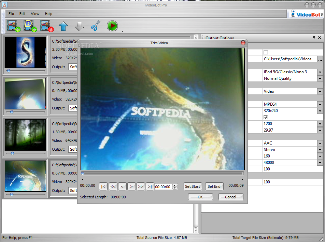Select the fourth Softpedia globe thumbnail
325x242 pixels.
[26, 176]
